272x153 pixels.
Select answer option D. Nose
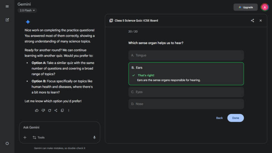pyautogui.click(x=186, y=104)
